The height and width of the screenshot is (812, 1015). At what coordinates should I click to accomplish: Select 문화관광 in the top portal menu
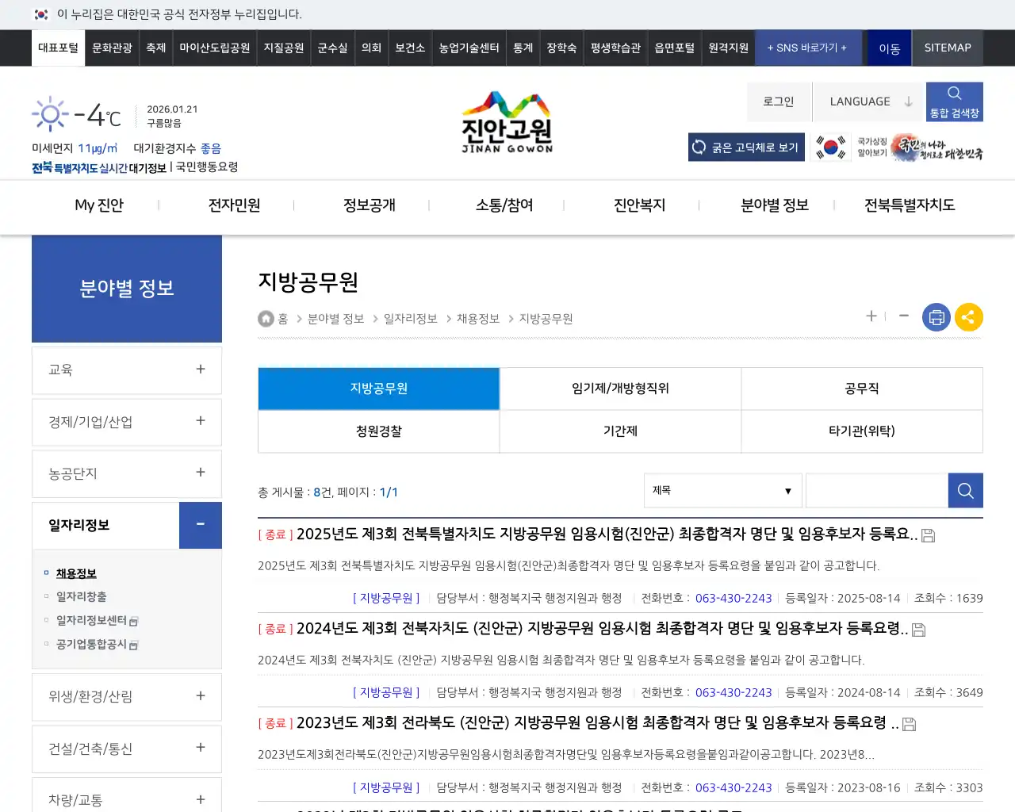(111, 48)
